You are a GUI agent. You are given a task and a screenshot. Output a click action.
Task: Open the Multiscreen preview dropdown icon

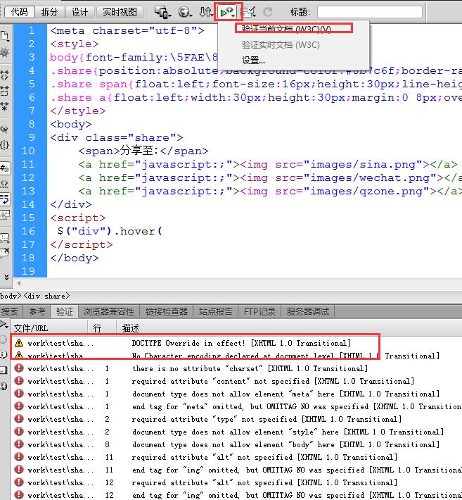162,13
